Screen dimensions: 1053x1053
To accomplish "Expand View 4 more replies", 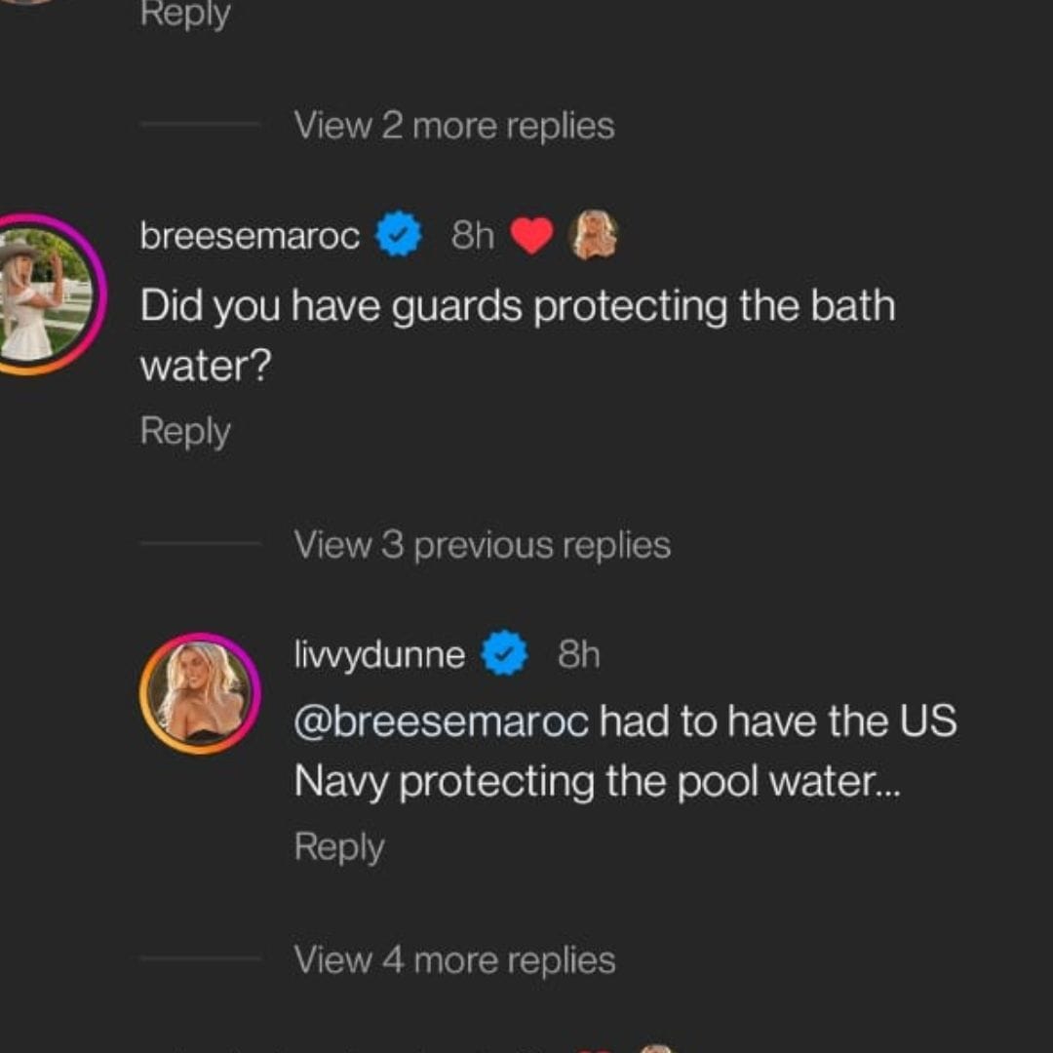I will [454, 959].
